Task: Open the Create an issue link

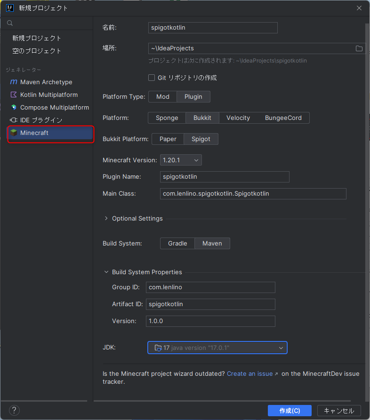Action: click(x=250, y=374)
